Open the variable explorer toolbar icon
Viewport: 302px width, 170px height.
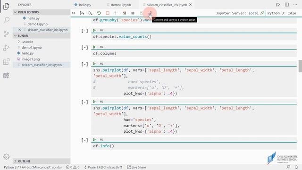click(133, 13)
